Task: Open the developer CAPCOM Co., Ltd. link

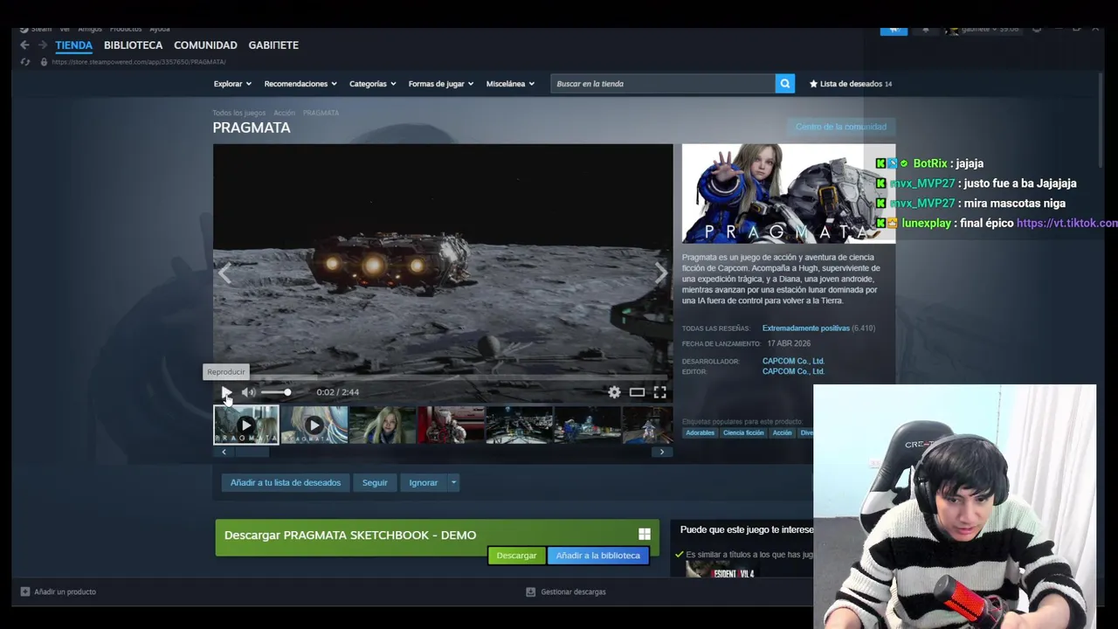Action: 793,361
